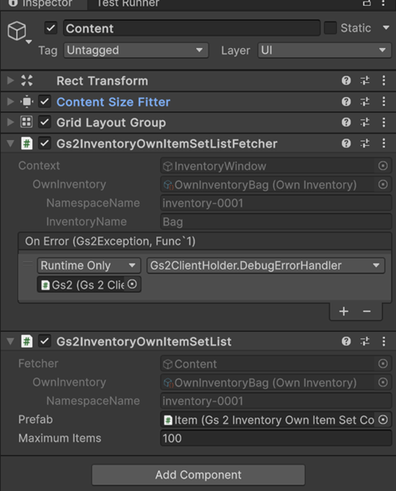This screenshot has width=396, height=491.
Task: Expand the Rect Transform component
Action: pyautogui.click(x=10, y=80)
